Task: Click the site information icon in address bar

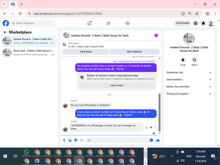Action: click(x=29, y=14)
